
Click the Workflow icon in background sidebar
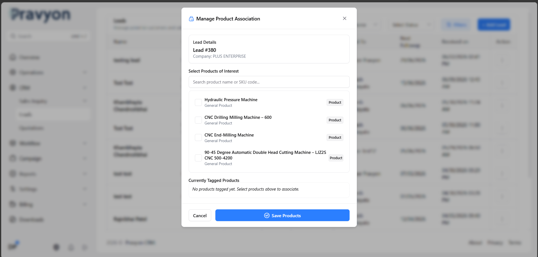point(13,143)
